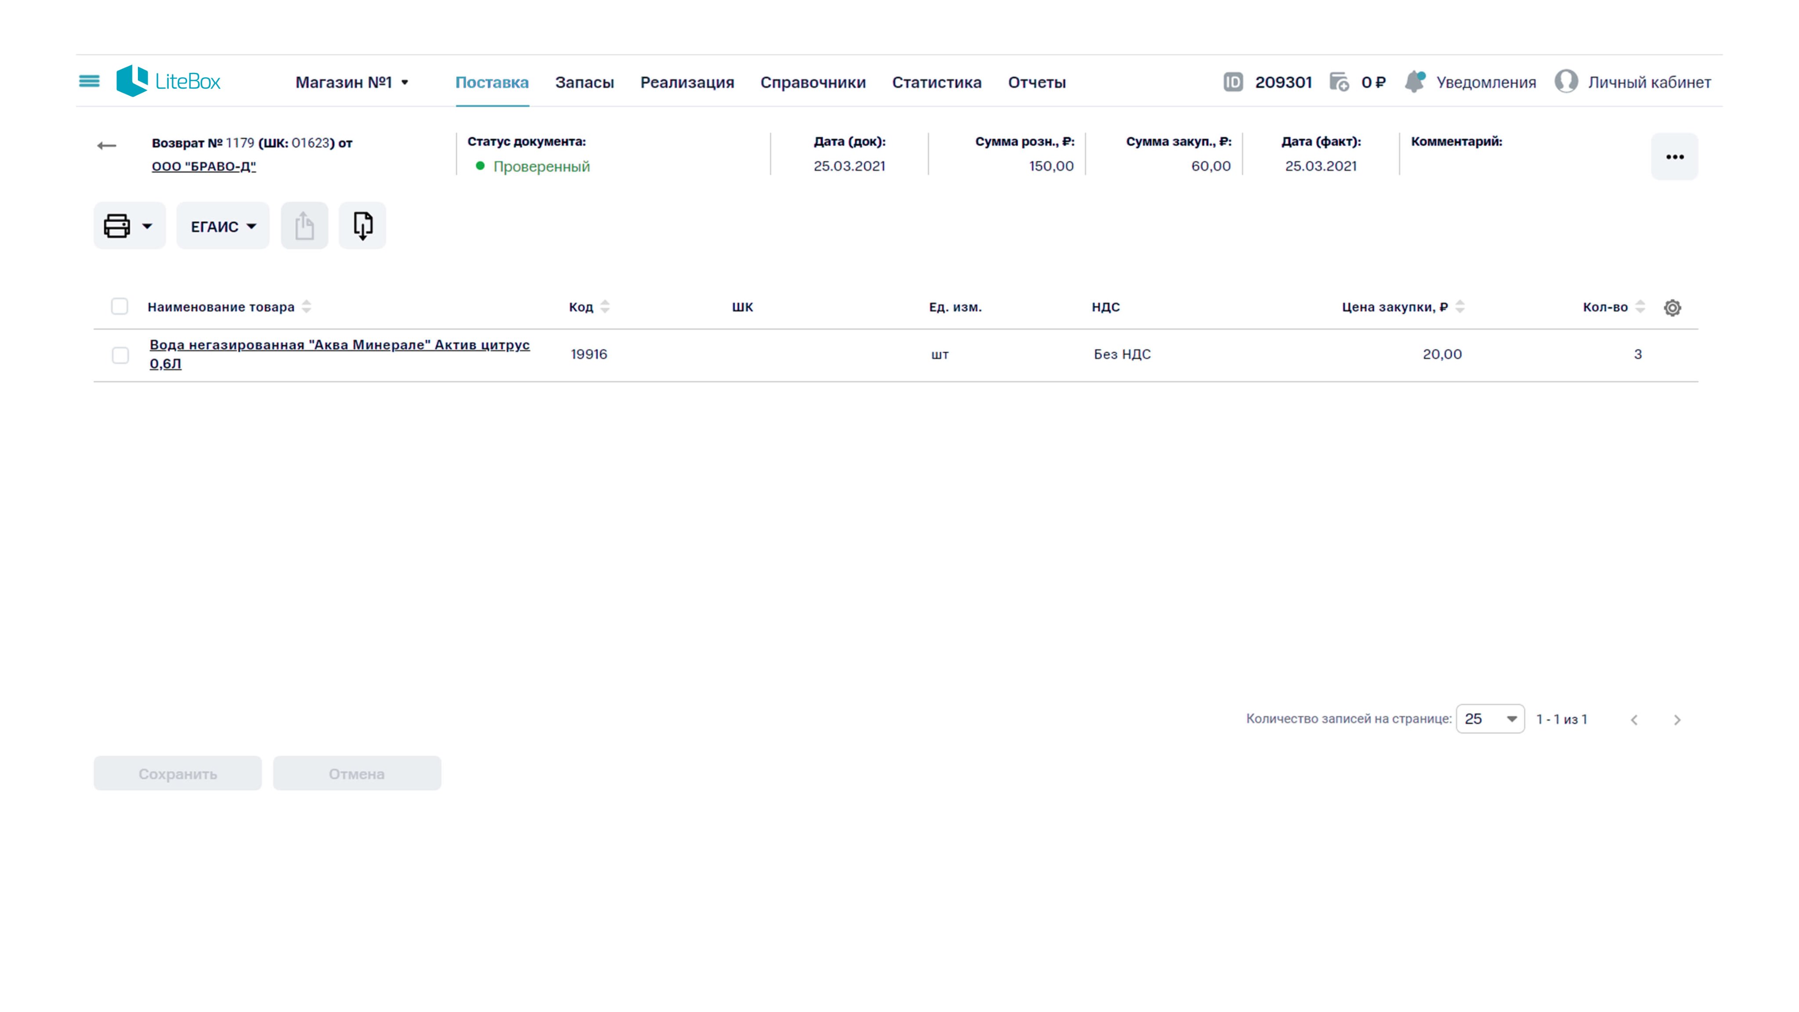The width and height of the screenshot is (1799, 1012).
Task: Check the Аква Минерале row checkbox
Action: click(x=120, y=355)
